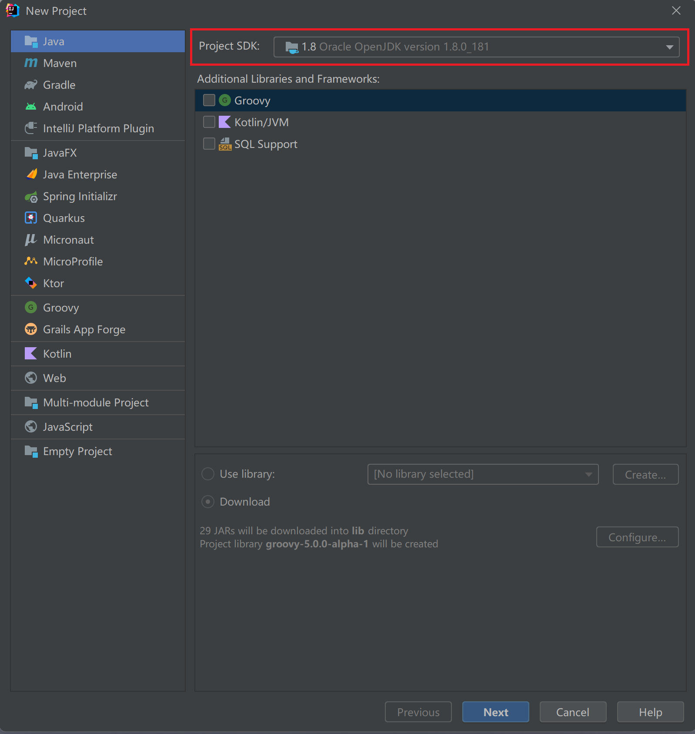Click the Gradle elephant icon
The height and width of the screenshot is (734, 695).
[x=31, y=85]
